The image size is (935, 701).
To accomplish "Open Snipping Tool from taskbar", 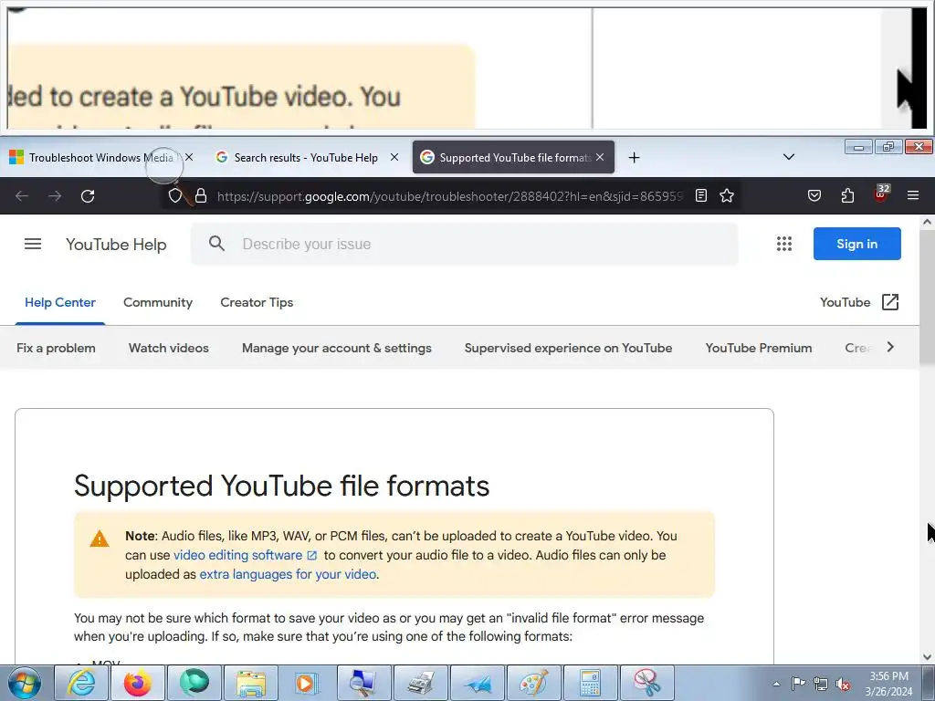I will coord(647,683).
